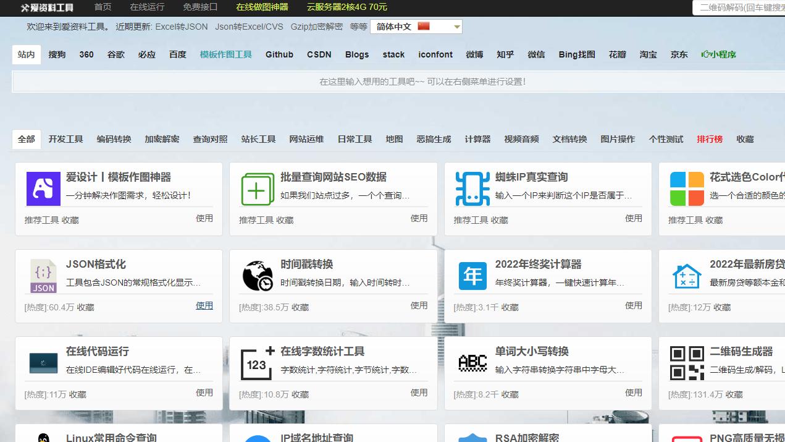
Task: Switch to the Github search tab
Action: pyautogui.click(x=279, y=54)
